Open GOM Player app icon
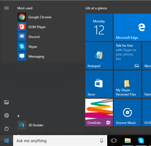The width and height of the screenshot is (151, 146). pyautogui.click(x=22, y=27)
